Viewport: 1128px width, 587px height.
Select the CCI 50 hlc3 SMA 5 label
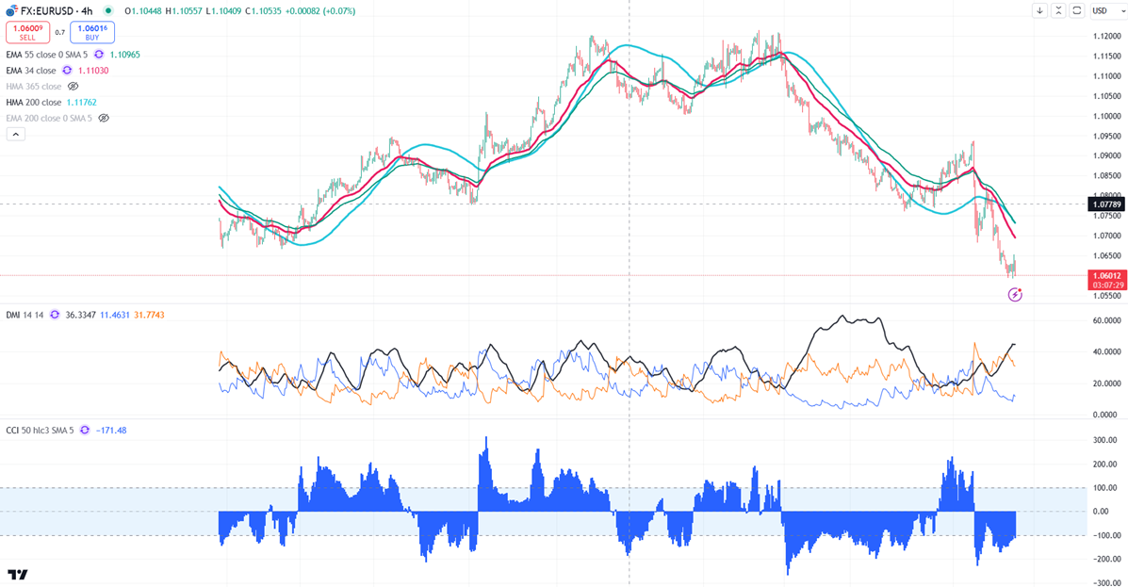coord(40,431)
